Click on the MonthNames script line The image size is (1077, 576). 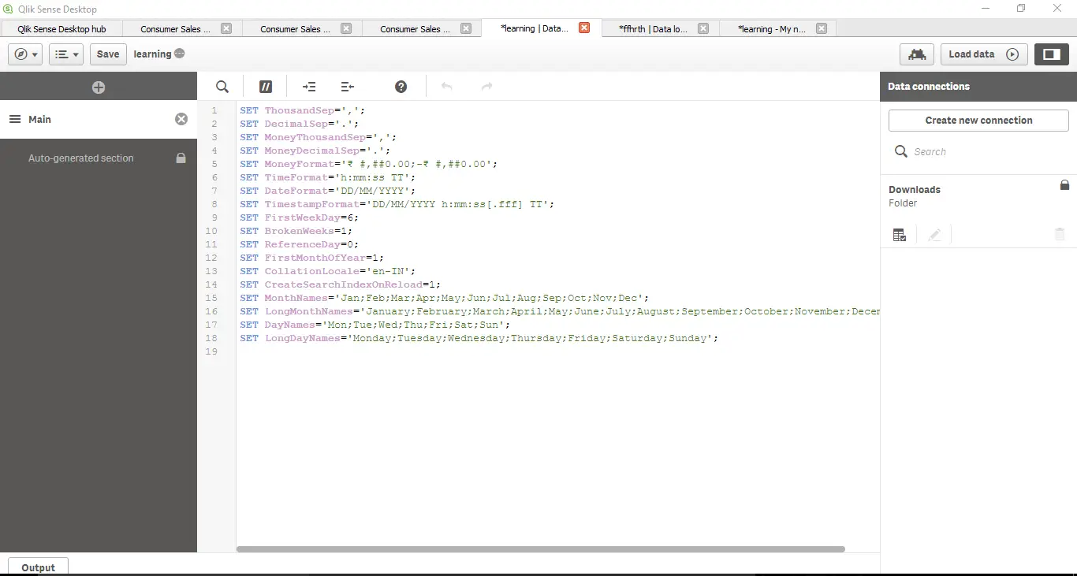coord(444,298)
